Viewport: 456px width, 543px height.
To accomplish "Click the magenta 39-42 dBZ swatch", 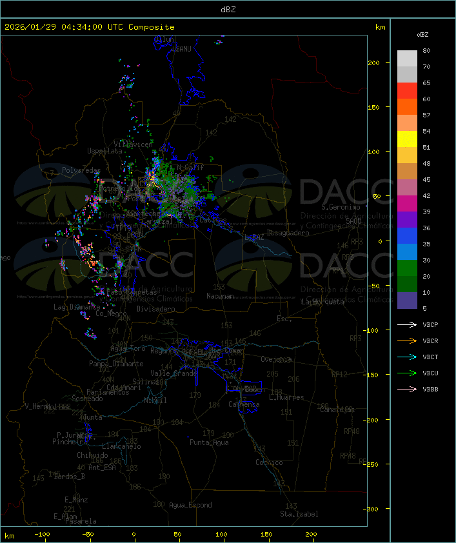I will [407, 204].
